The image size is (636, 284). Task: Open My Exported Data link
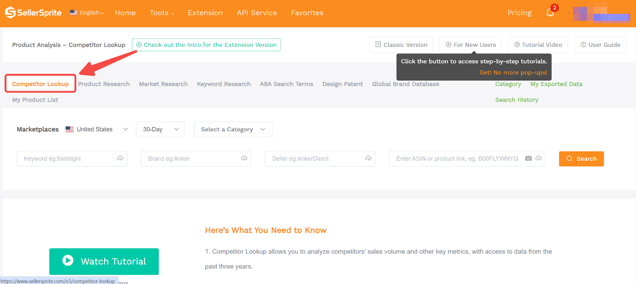tap(556, 84)
